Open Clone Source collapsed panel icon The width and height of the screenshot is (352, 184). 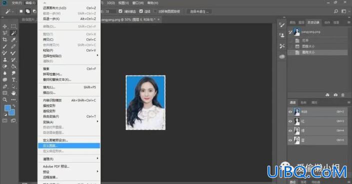click(282, 35)
